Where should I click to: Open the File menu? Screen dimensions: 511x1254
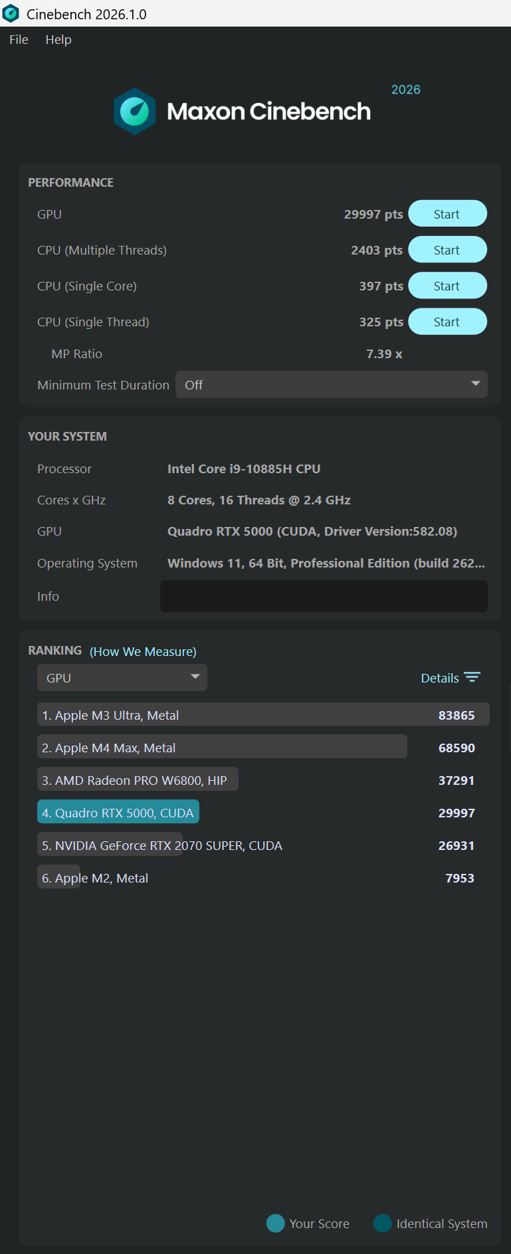coord(19,40)
